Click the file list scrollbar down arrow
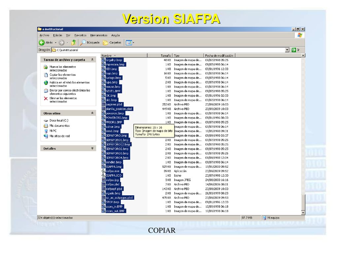338x253 pixels. pyautogui.click(x=303, y=213)
